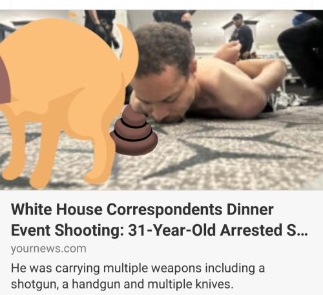Tap the patterned carpet in the photo
This screenshot has width=323, height=295.
tap(226, 155)
